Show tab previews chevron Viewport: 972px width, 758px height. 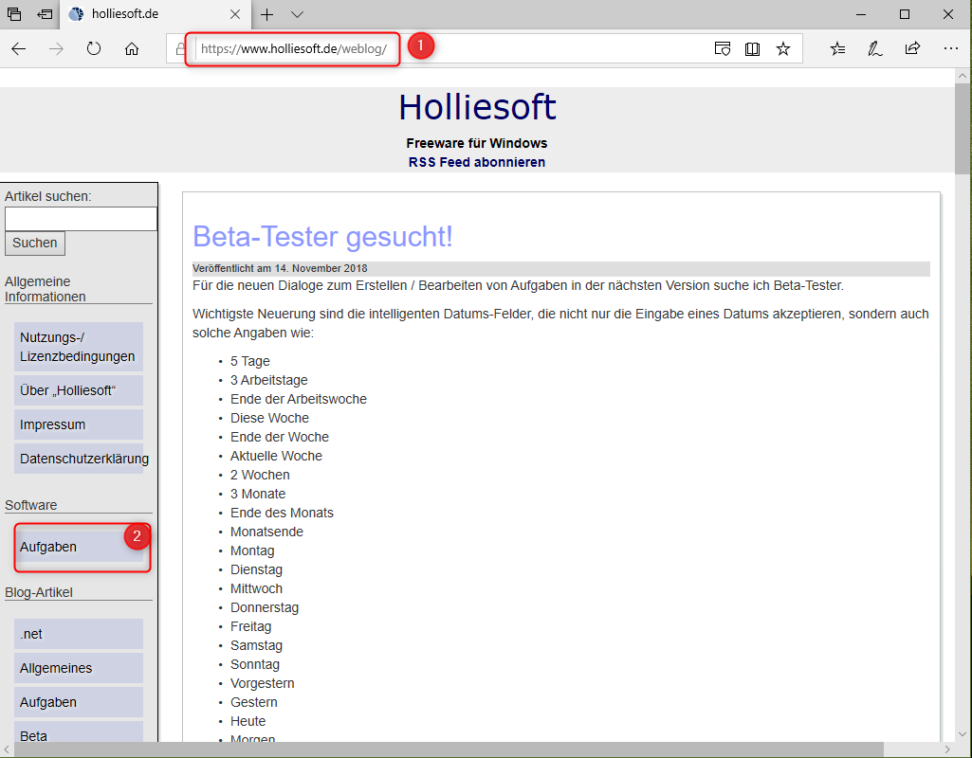click(x=297, y=14)
